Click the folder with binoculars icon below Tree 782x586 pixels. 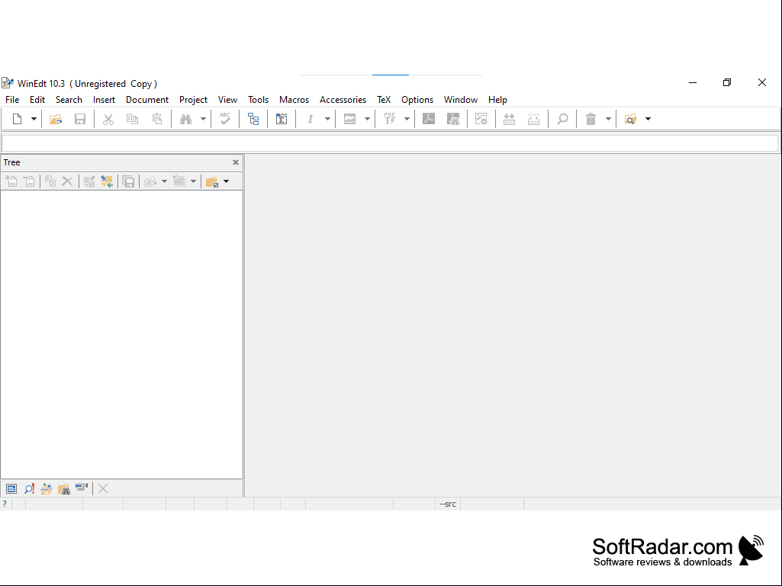64,488
